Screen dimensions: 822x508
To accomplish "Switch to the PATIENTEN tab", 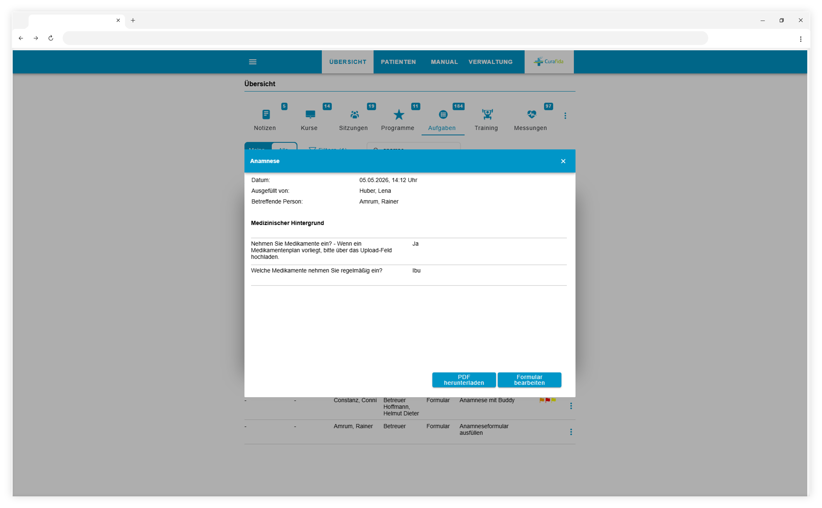I will tap(398, 62).
